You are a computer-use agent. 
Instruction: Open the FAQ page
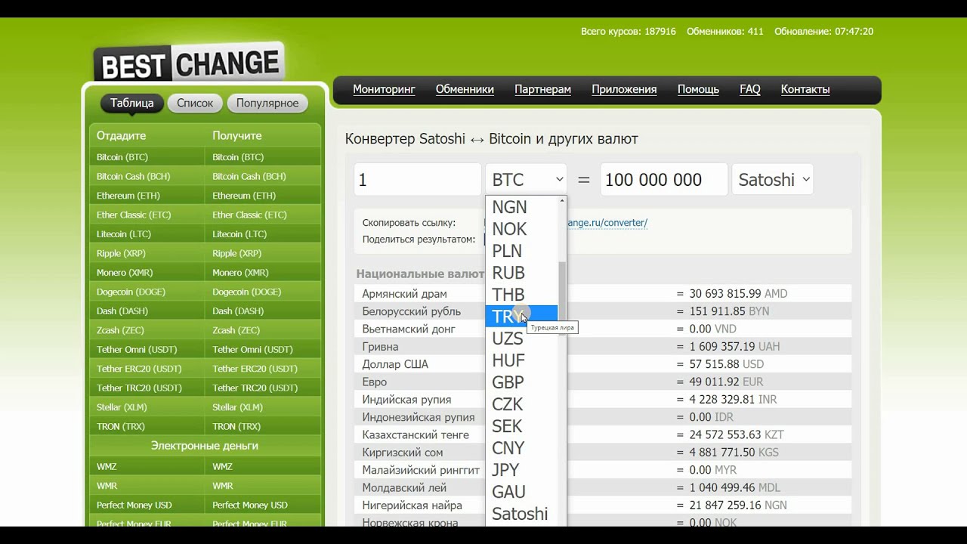click(750, 89)
